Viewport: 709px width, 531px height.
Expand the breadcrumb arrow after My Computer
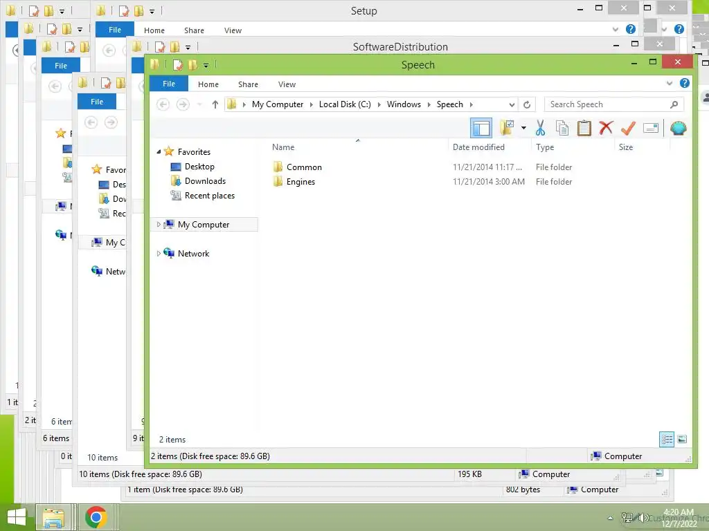tap(311, 105)
